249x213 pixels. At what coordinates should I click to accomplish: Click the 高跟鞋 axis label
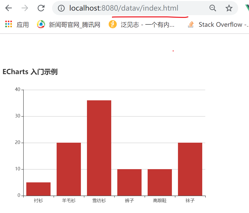(x=160, y=201)
